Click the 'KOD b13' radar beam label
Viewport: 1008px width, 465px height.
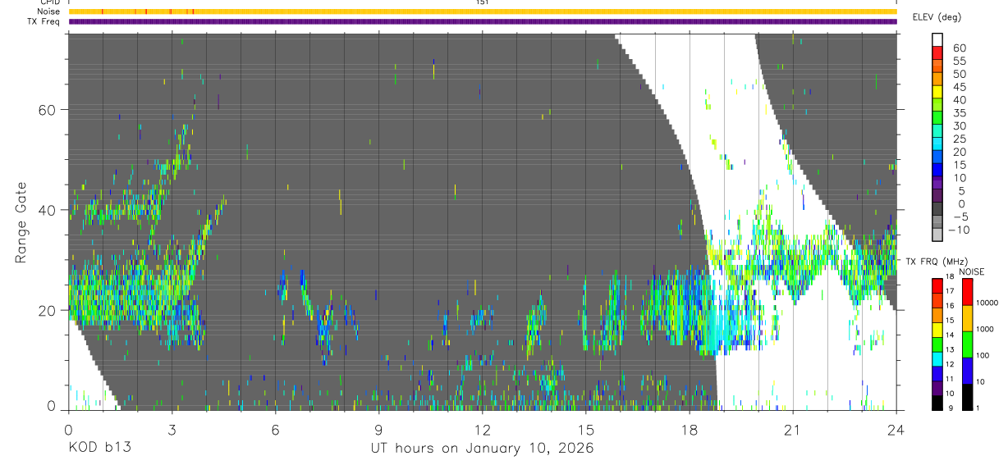coord(99,448)
